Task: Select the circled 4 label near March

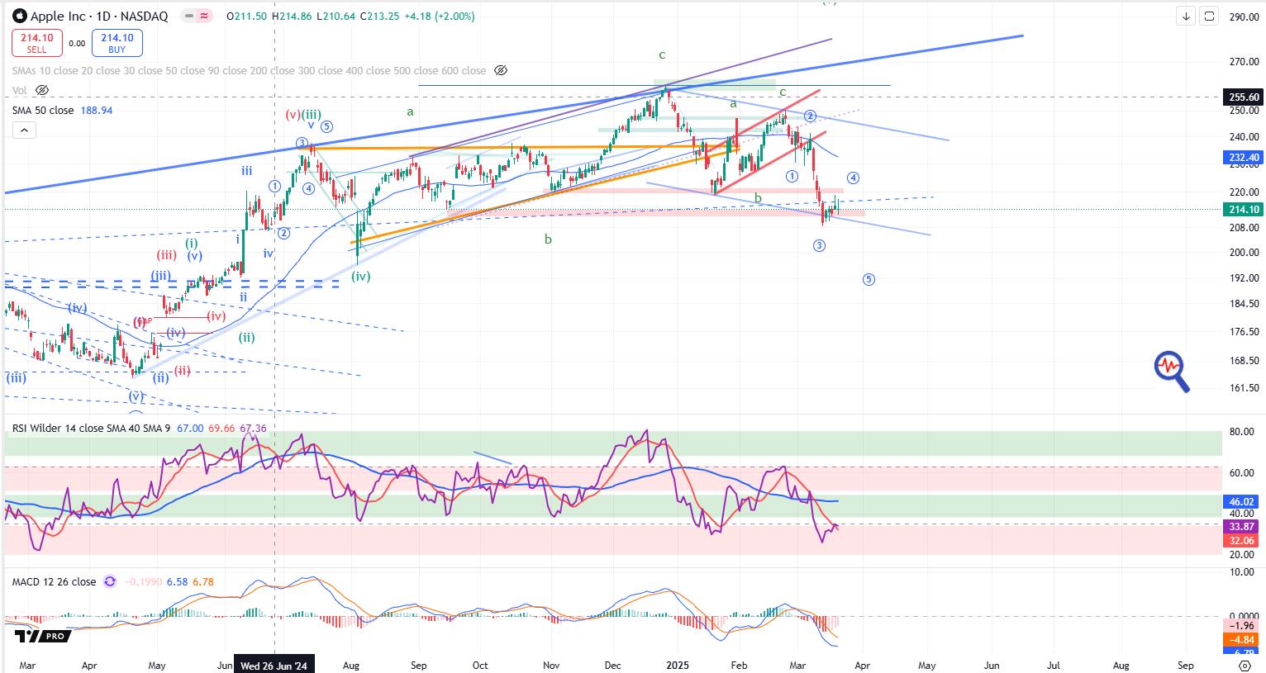Action: [x=854, y=178]
